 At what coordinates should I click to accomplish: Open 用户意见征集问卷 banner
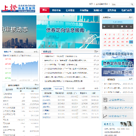(x=117, y=72)
